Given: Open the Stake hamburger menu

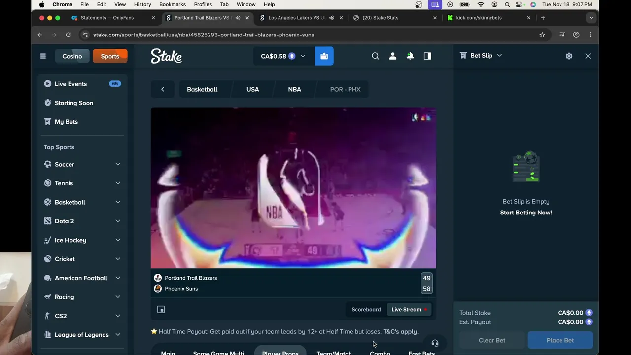Looking at the screenshot, I should 43,56.
